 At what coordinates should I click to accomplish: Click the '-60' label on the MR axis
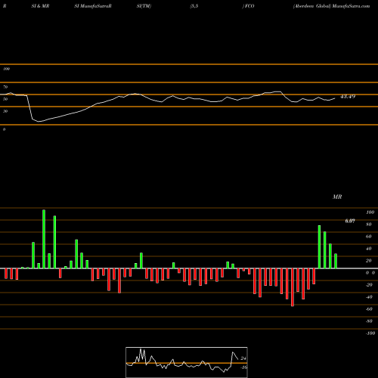[369, 309]
